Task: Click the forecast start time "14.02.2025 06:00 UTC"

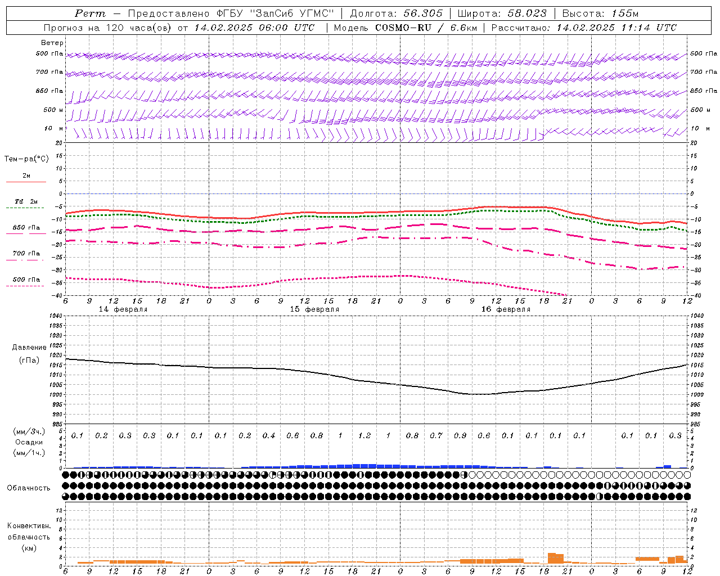Action: (x=254, y=28)
